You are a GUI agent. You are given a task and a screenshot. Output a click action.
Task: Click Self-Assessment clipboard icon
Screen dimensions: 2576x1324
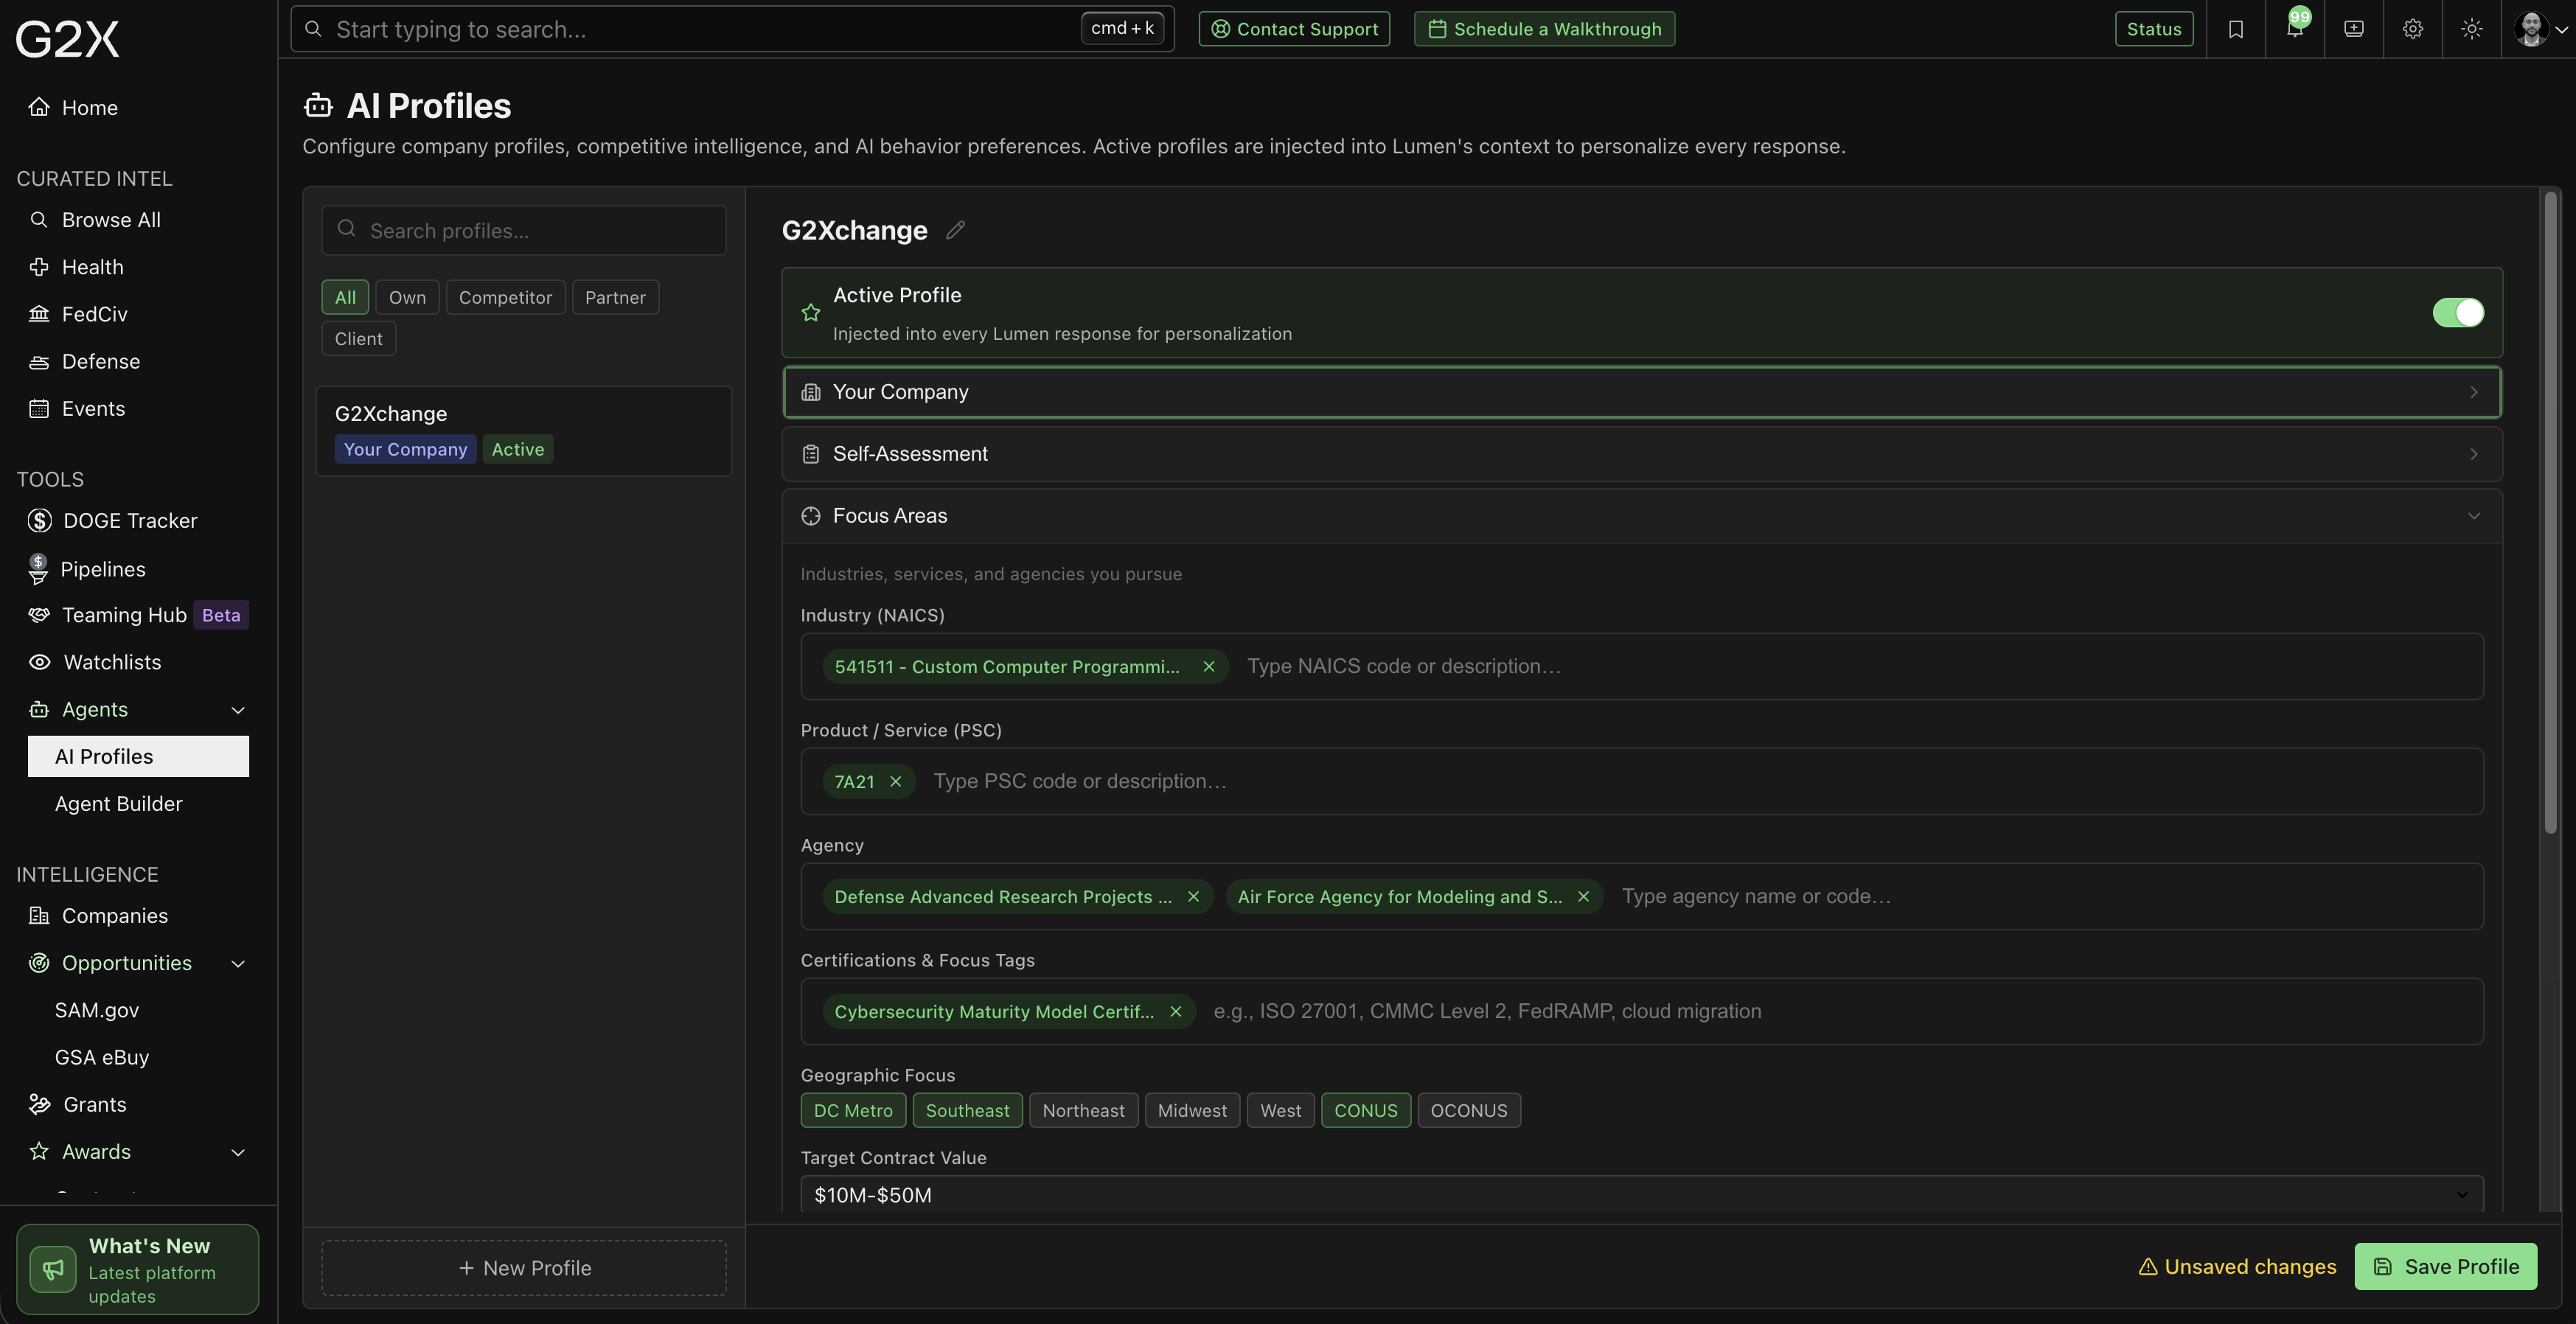pyautogui.click(x=811, y=454)
